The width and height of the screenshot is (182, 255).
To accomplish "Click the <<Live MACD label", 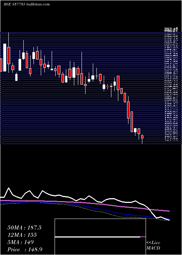I will point(153,246).
